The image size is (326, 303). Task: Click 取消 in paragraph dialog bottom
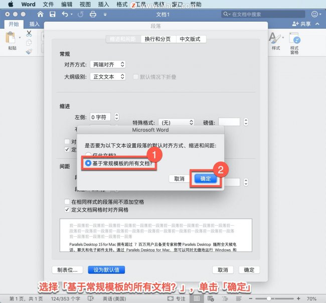click(223, 270)
